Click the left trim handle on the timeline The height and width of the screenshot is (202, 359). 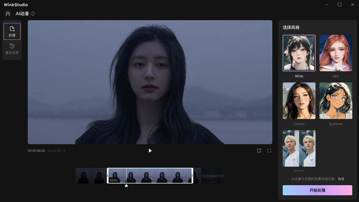click(x=108, y=176)
